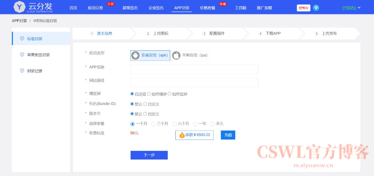Select 始终横屏 orientation radio button
The height and width of the screenshot is (176, 374).
[149, 94]
